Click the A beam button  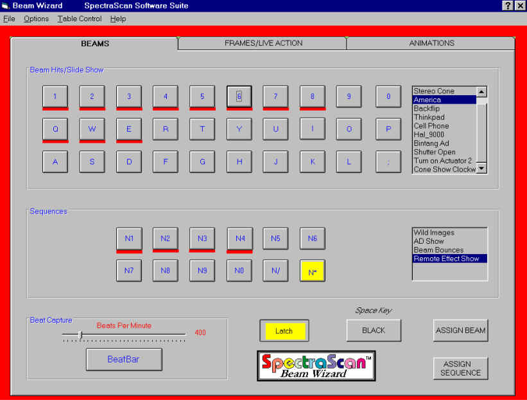tap(55, 162)
